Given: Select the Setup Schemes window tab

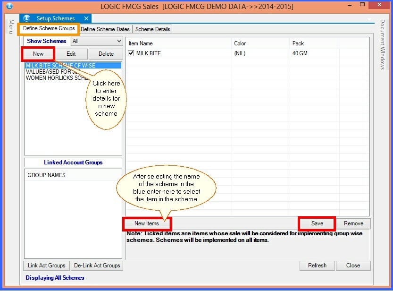Looking at the screenshot, I should pos(56,18).
